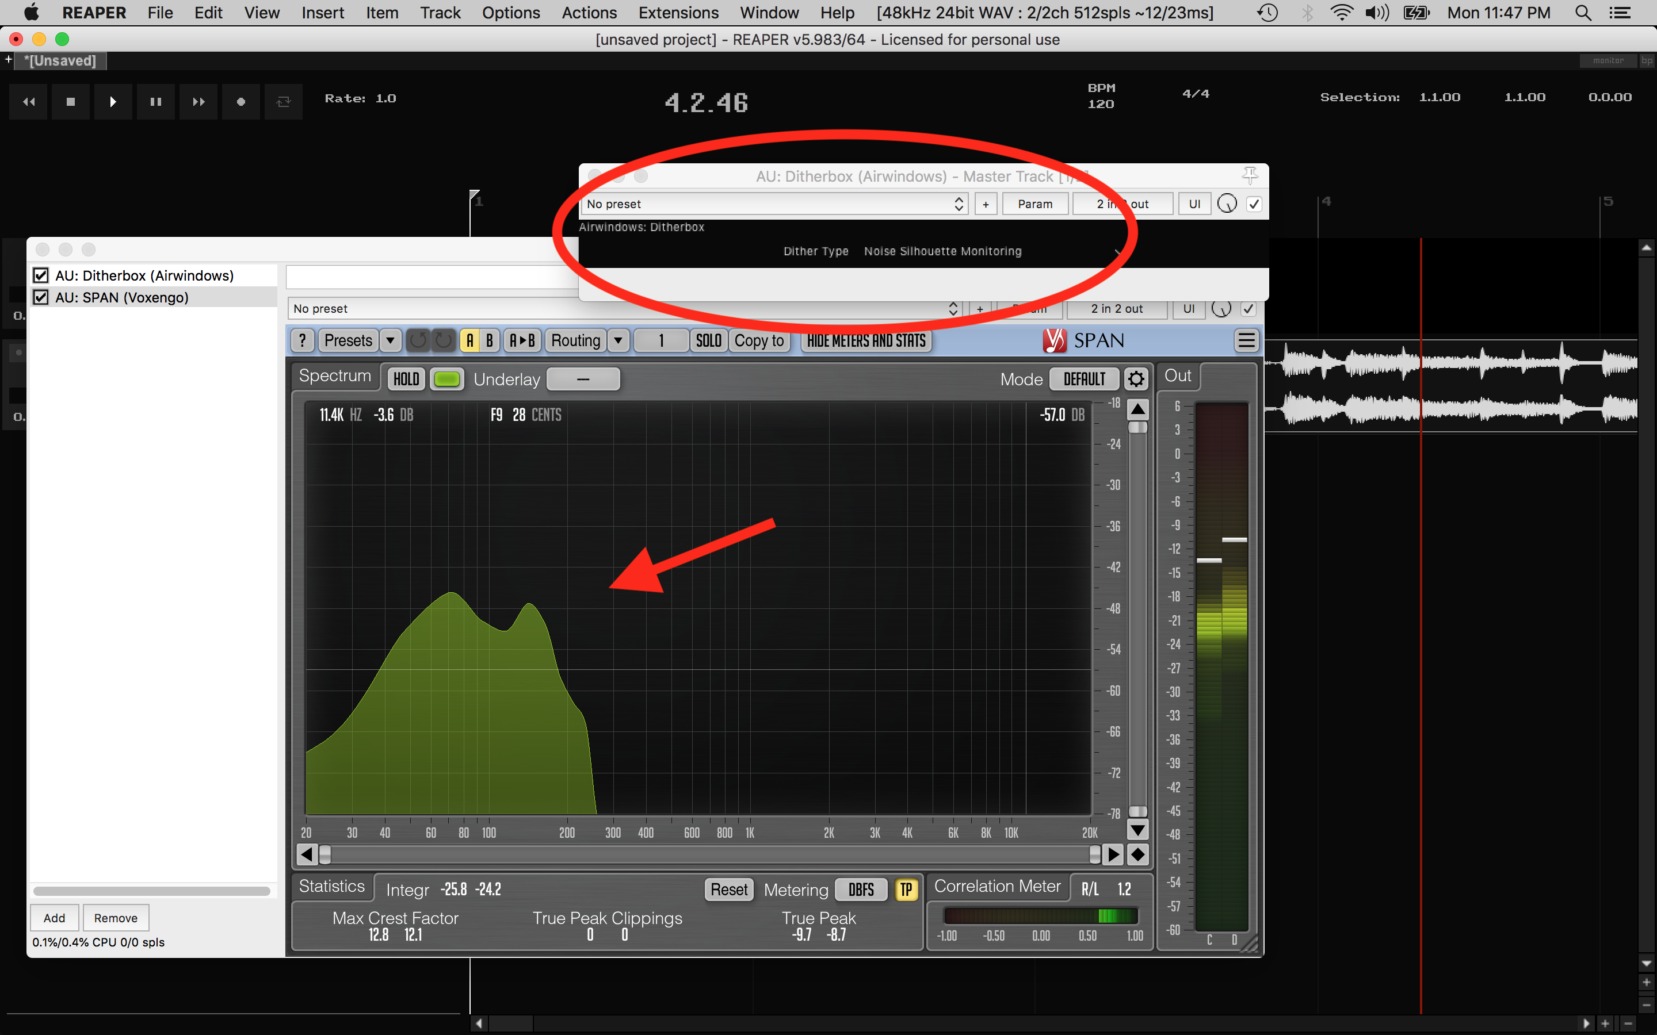Viewport: 1657px width, 1035px height.
Task: Pin the Ditherbox FX window on top
Action: tap(1250, 175)
